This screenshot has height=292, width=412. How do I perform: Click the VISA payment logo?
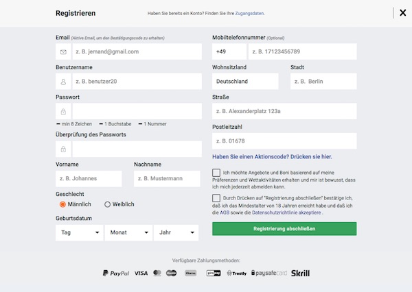point(141,273)
